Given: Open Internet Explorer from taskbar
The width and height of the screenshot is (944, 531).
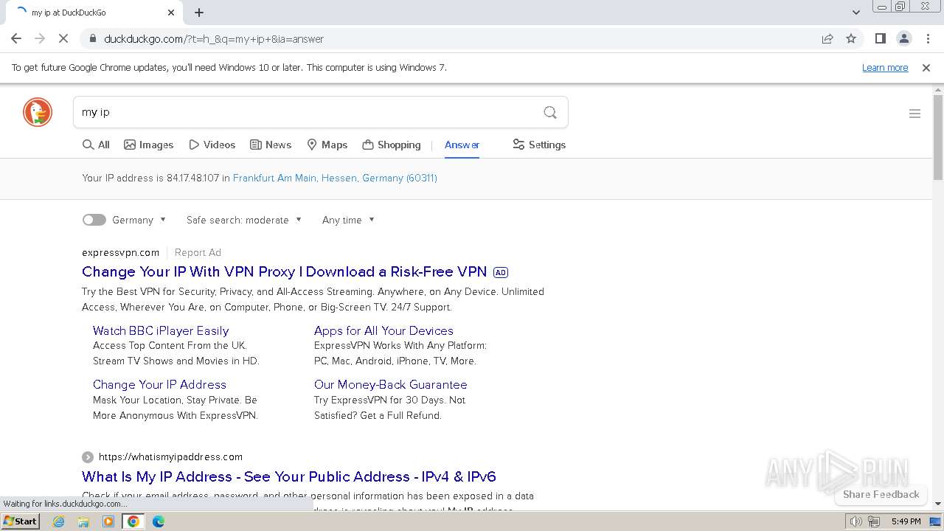Looking at the screenshot, I should tap(59, 521).
